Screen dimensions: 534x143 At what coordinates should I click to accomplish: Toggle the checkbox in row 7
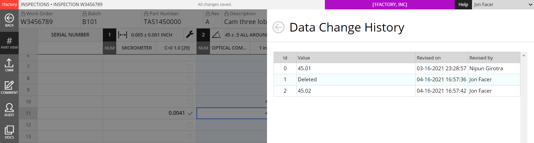pyautogui.click(x=190, y=67)
